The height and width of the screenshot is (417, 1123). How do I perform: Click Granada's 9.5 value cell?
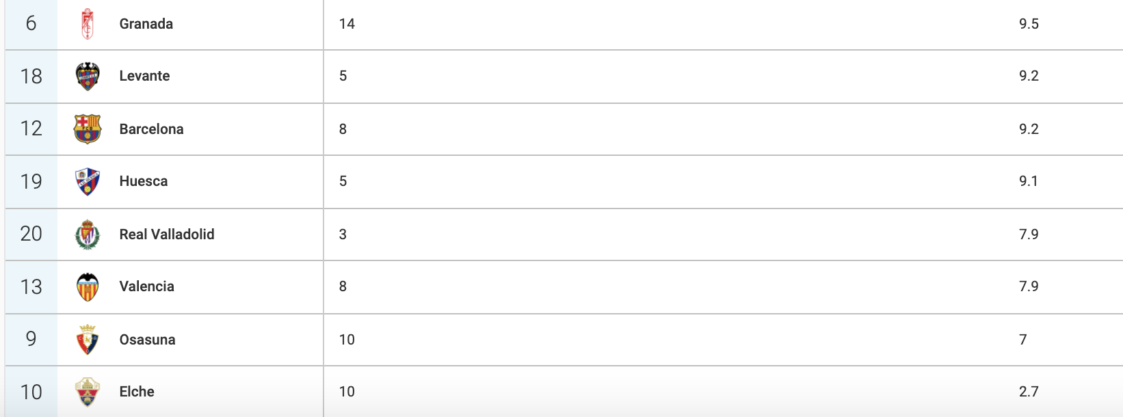pyautogui.click(x=1029, y=24)
